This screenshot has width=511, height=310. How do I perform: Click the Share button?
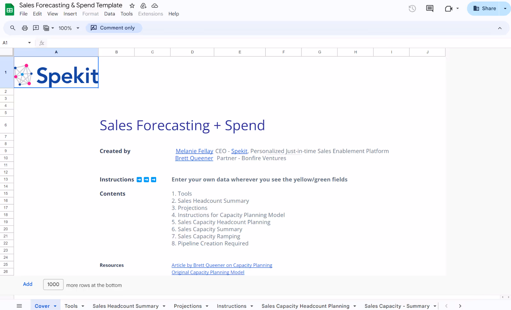click(x=484, y=9)
